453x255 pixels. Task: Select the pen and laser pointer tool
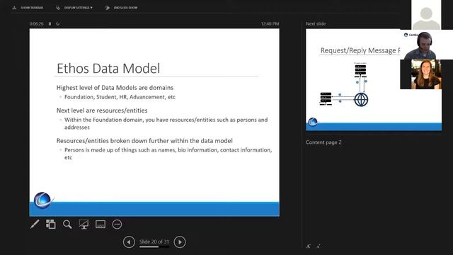point(35,225)
